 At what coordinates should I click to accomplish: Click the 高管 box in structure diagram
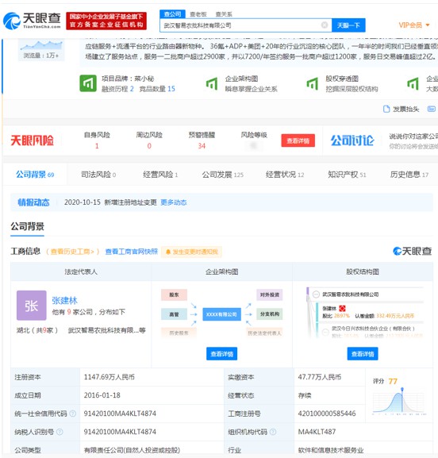[x=174, y=314]
